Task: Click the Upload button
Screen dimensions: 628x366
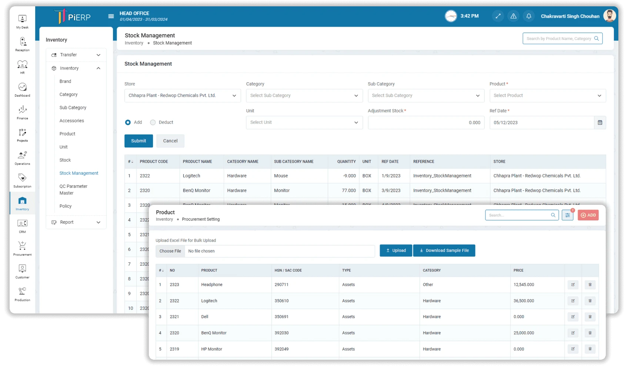Action: pyautogui.click(x=396, y=250)
